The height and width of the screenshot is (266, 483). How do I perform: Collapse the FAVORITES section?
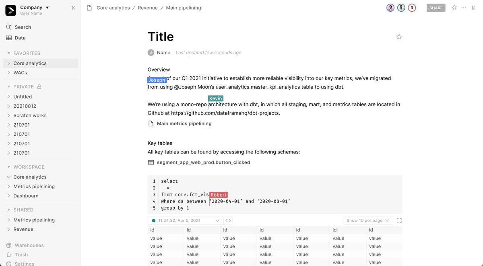click(9, 53)
